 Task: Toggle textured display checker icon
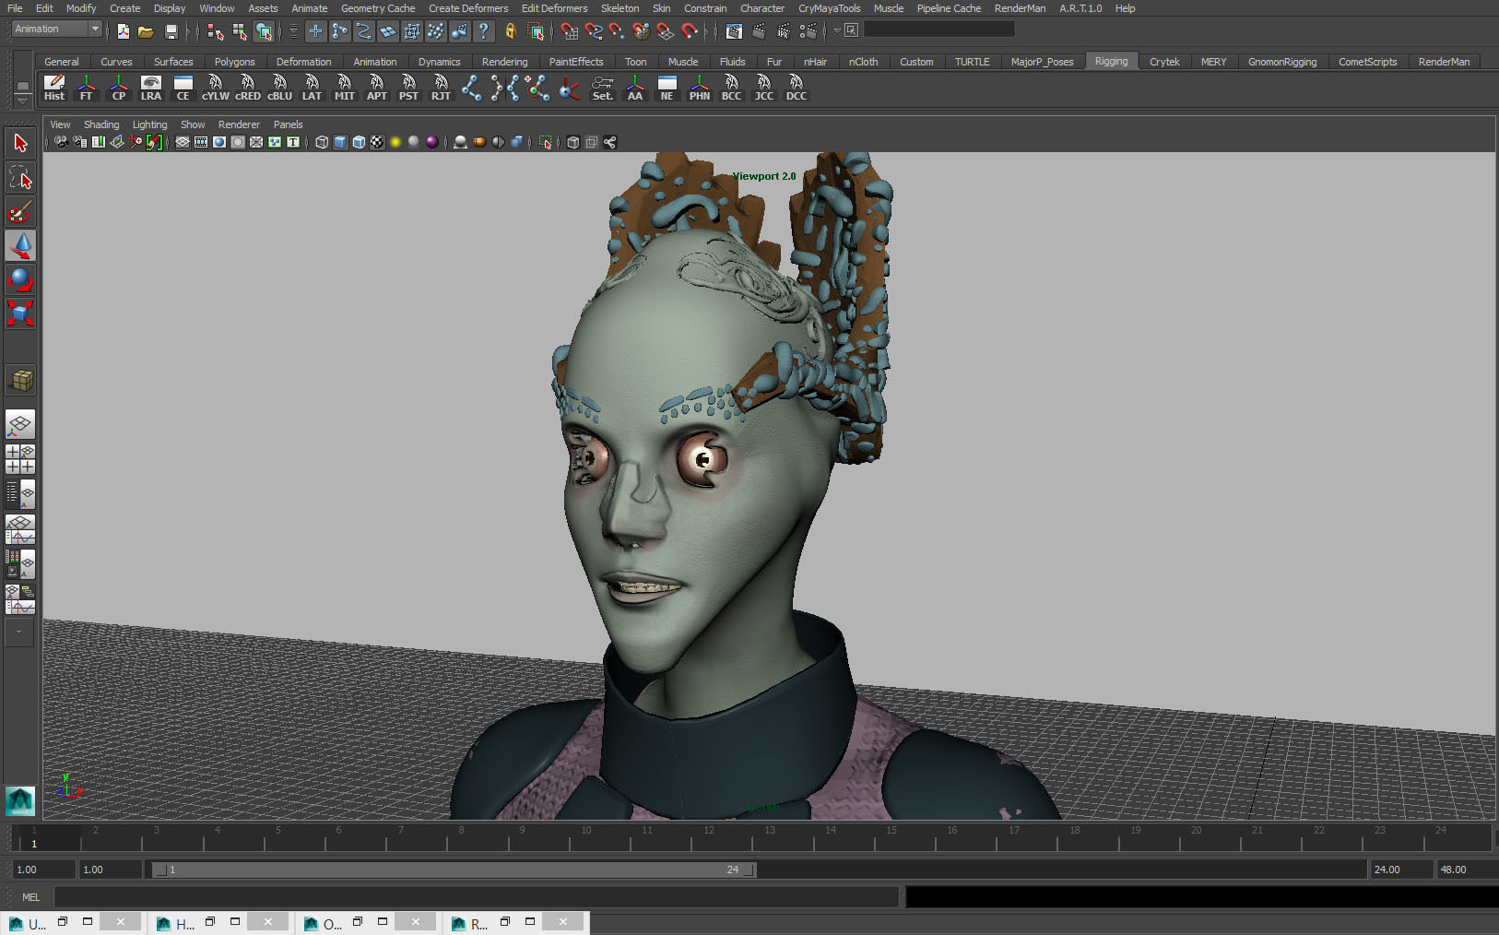point(377,142)
